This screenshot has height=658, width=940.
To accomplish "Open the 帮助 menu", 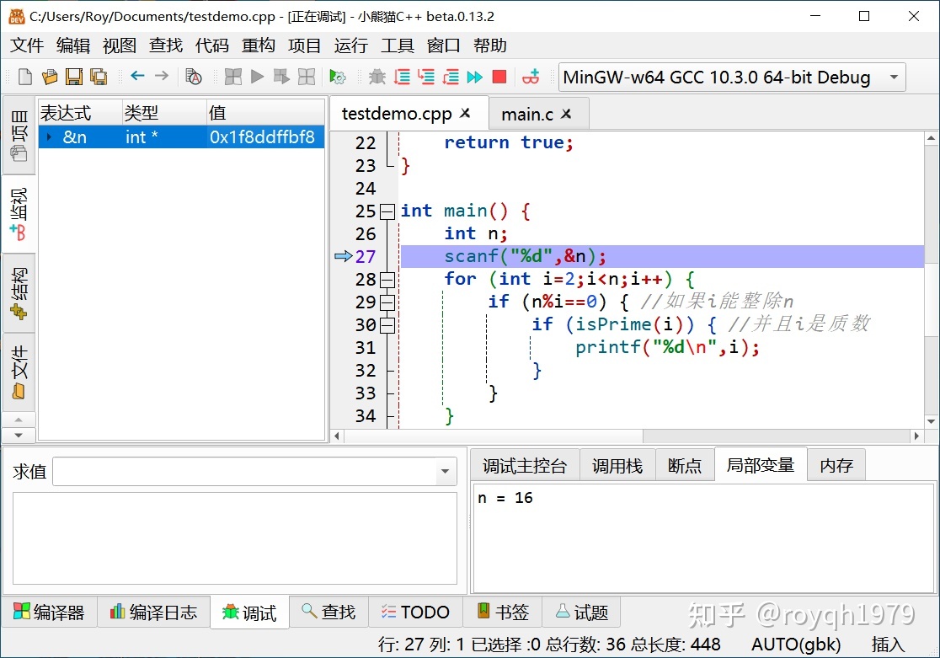I will coord(489,45).
